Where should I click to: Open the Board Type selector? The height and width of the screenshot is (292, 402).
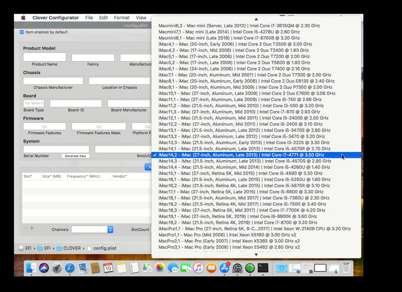[33, 103]
